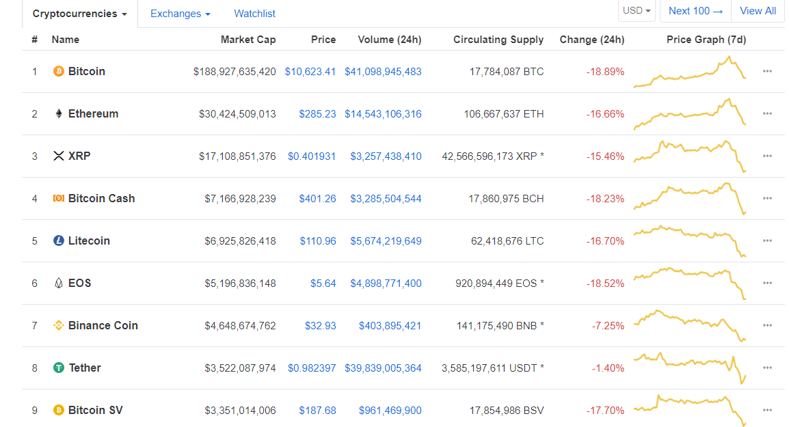
Task: Click Bitcoin's market cap $188,927,635,420
Action: 235,72
